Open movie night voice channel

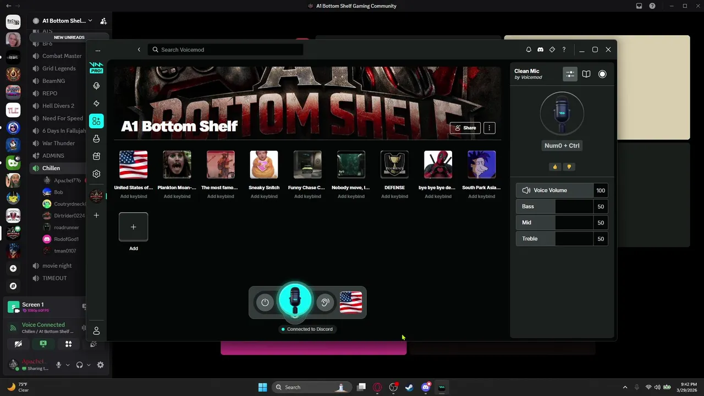coord(57,266)
